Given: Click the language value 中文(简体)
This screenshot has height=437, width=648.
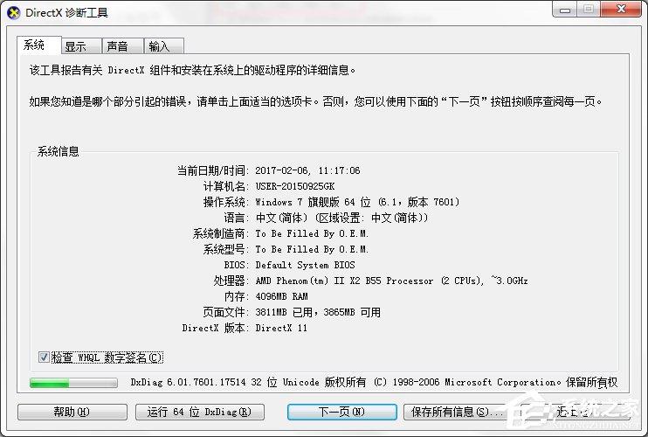Looking at the screenshot, I should coord(341,218).
